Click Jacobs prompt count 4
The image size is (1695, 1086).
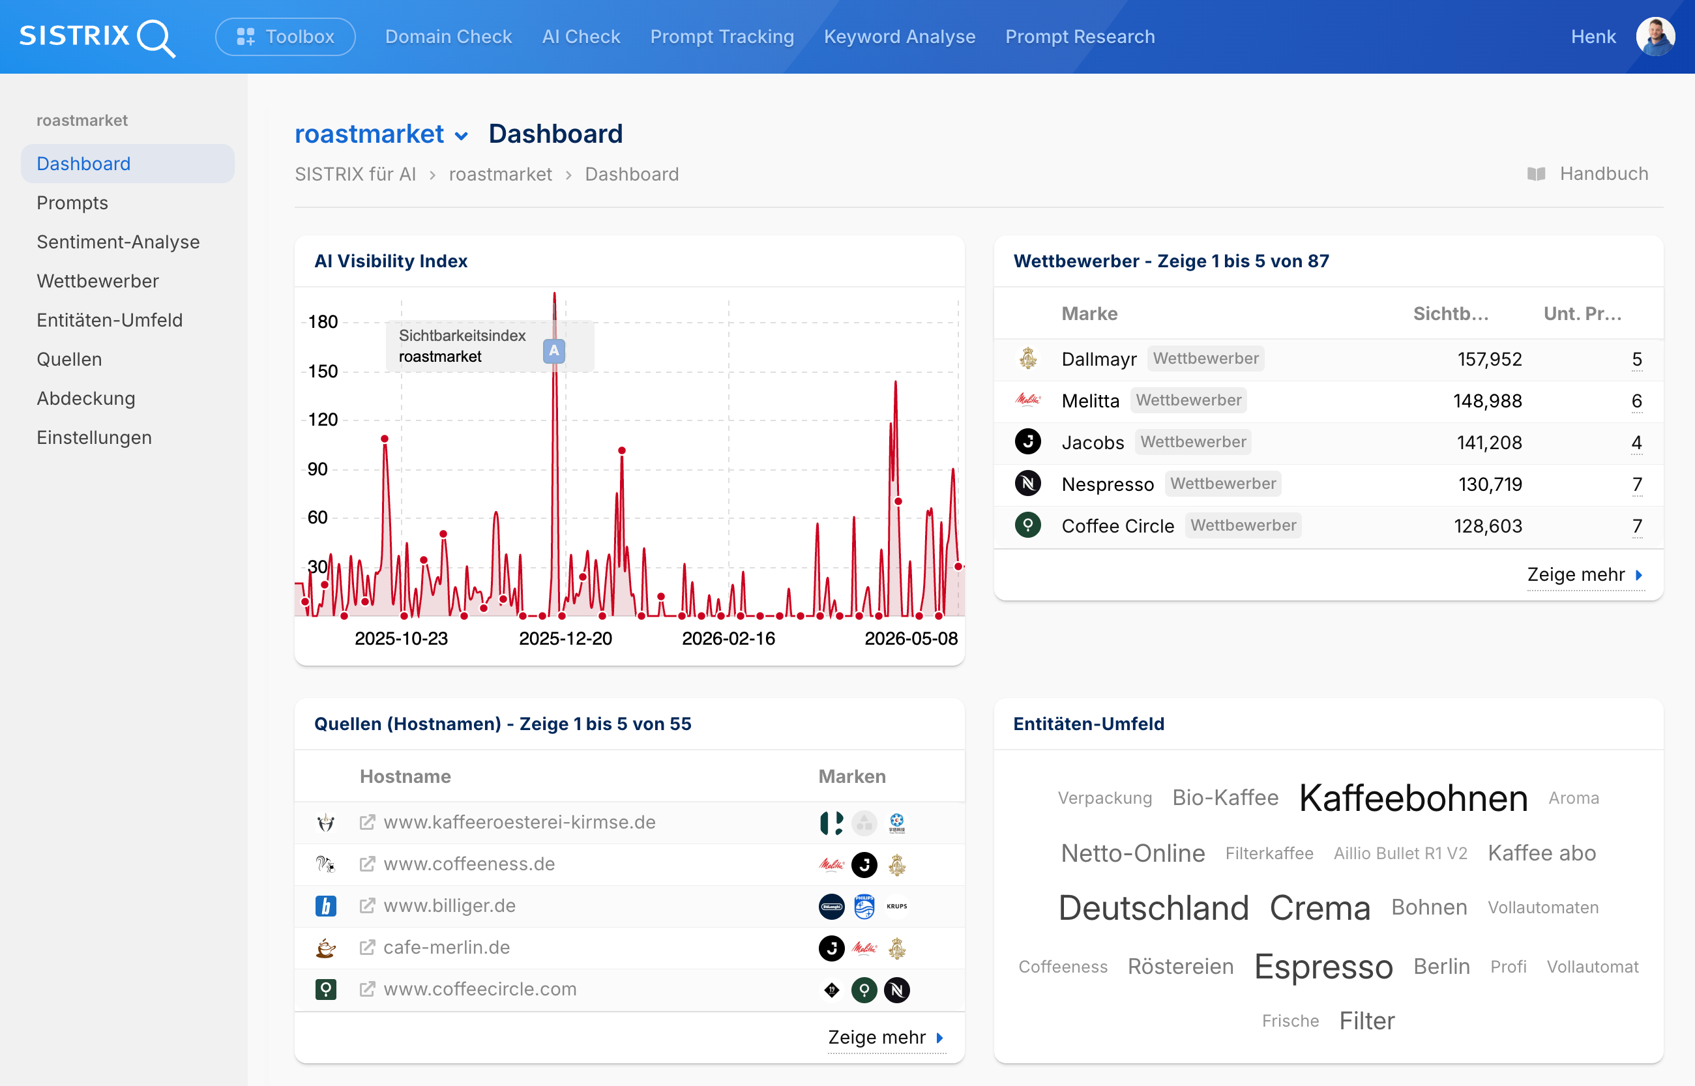(1636, 443)
